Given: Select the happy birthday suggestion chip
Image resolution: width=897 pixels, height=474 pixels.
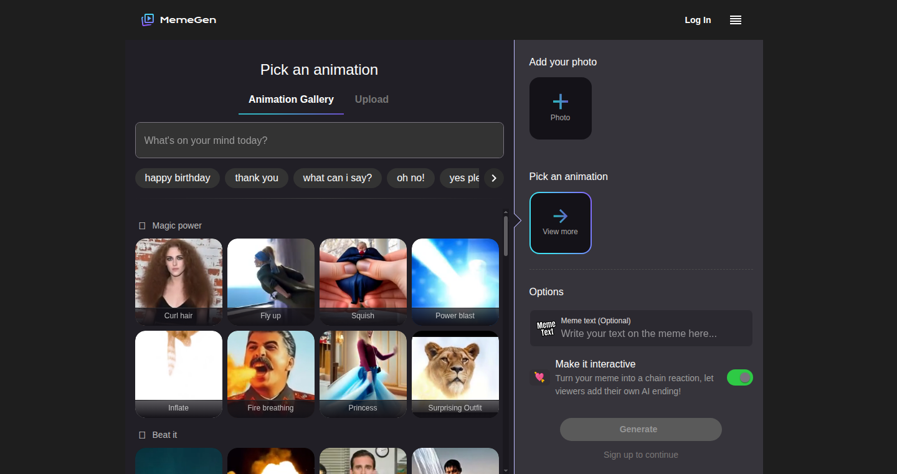Looking at the screenshot, I should click(x=178, y=178).
